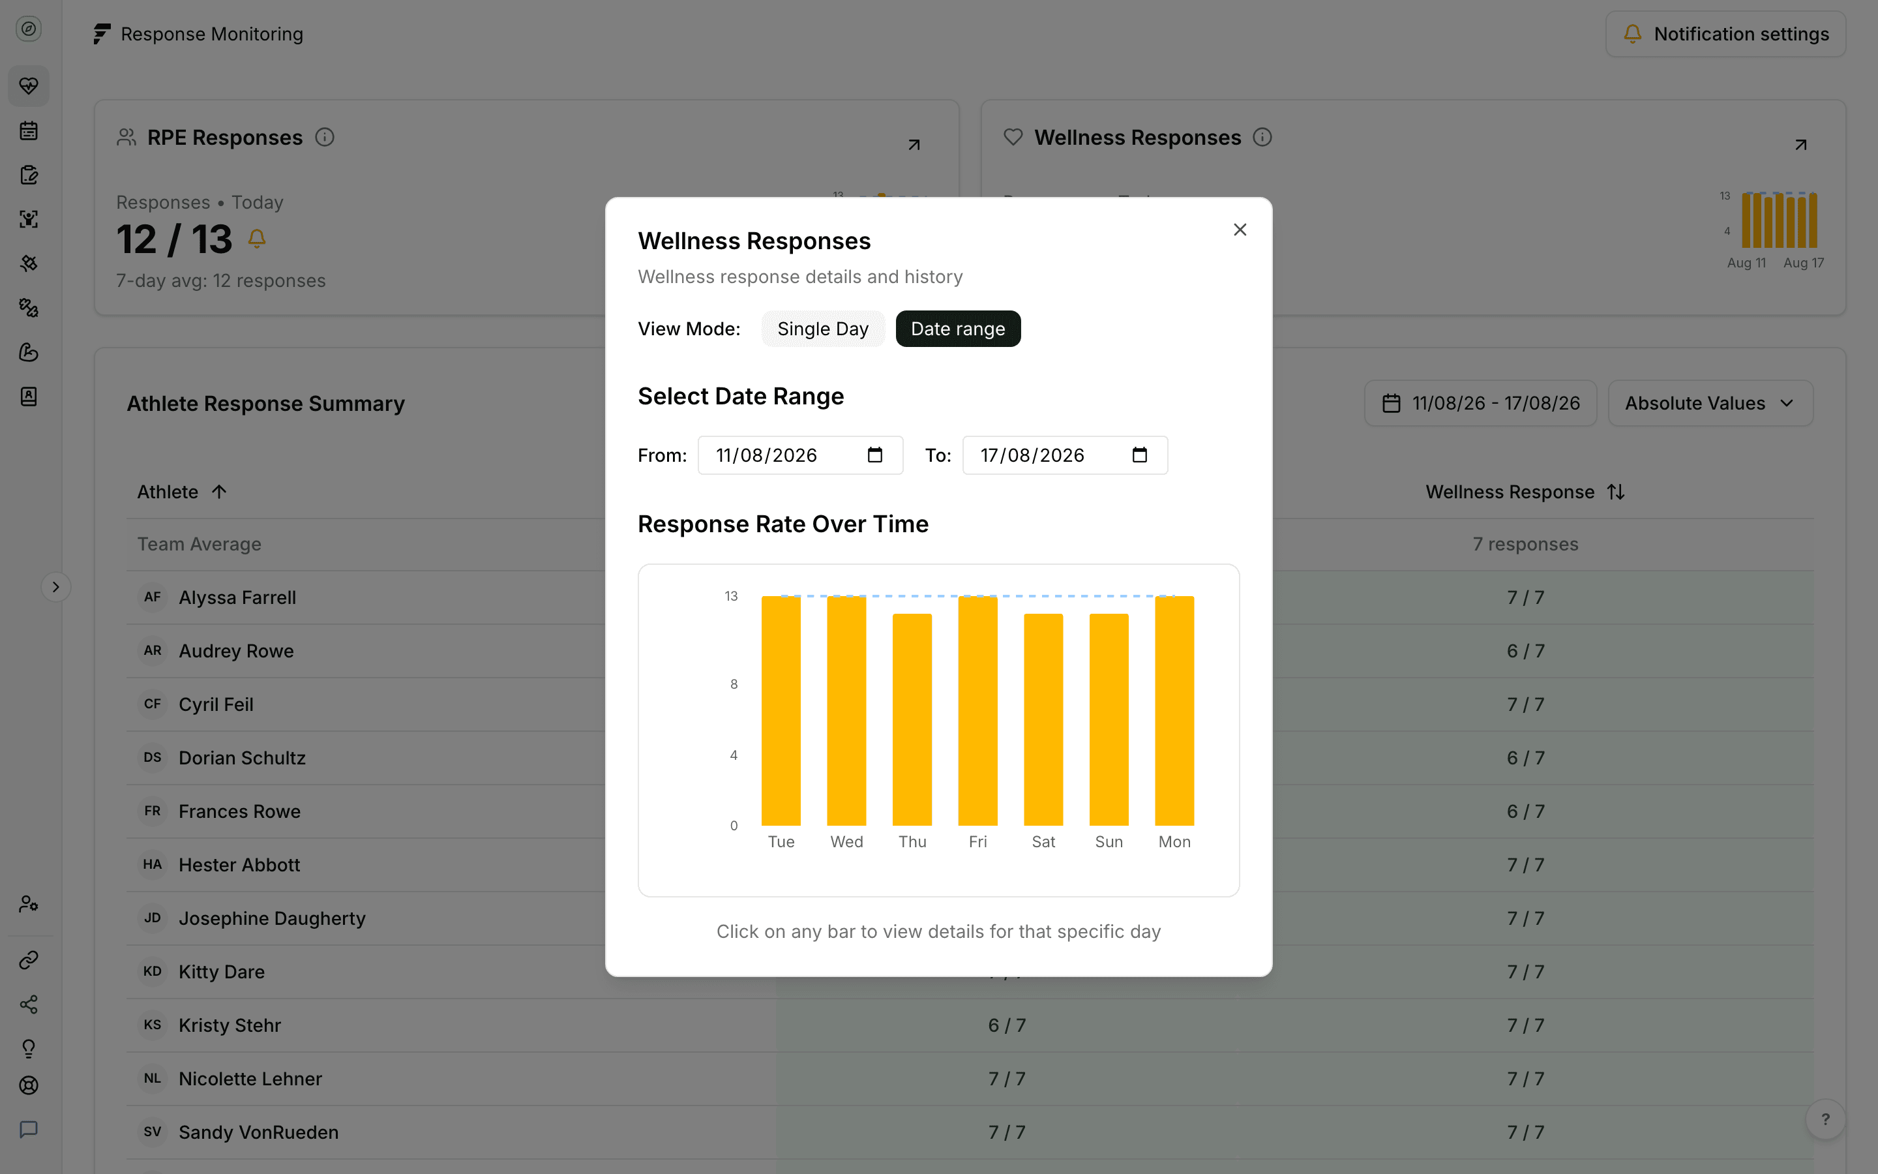This screenshot has width=1878, height=1174.
Task: Select the Date range view mode
Action: pyautogui.click(x=958, y=329)
